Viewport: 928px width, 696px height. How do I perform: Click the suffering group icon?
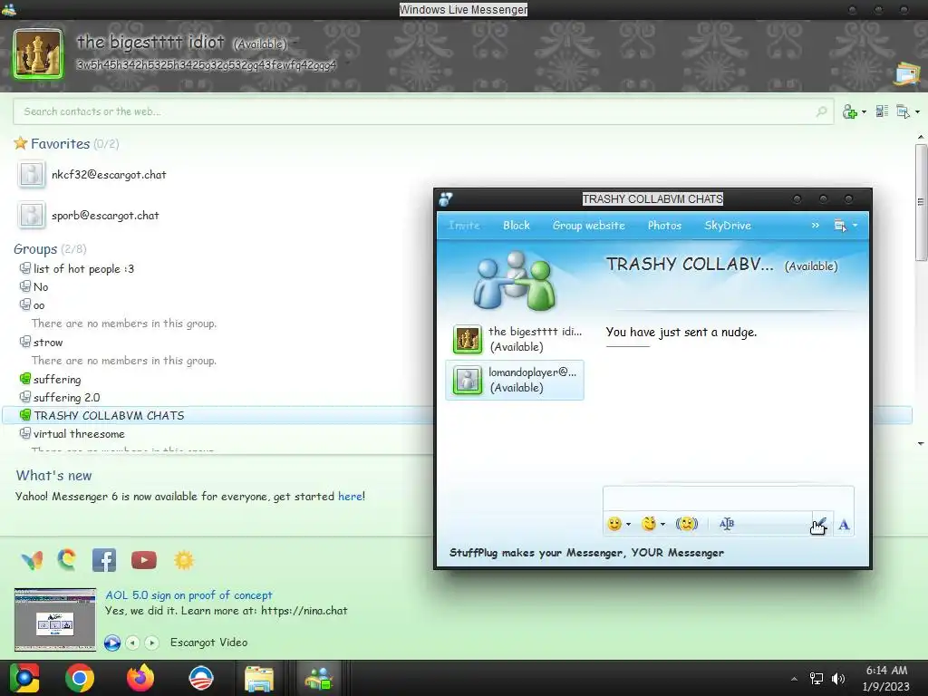click(x=24, y=379)
